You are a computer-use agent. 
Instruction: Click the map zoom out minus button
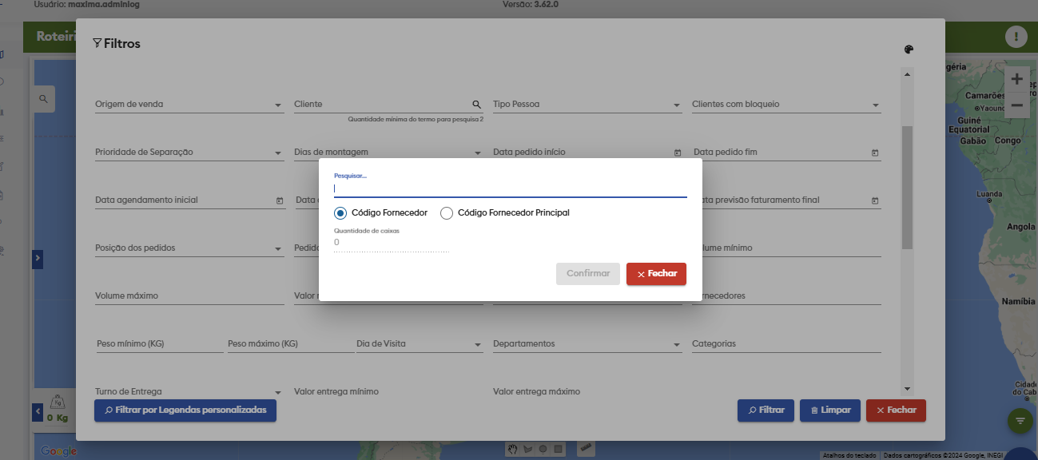[x=1016, y=105]
